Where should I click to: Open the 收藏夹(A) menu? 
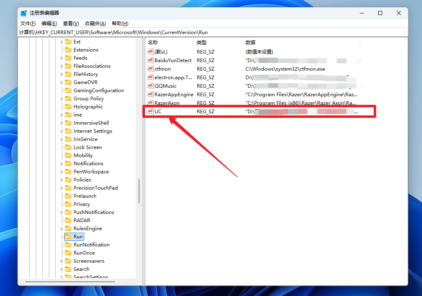point(95,24)
